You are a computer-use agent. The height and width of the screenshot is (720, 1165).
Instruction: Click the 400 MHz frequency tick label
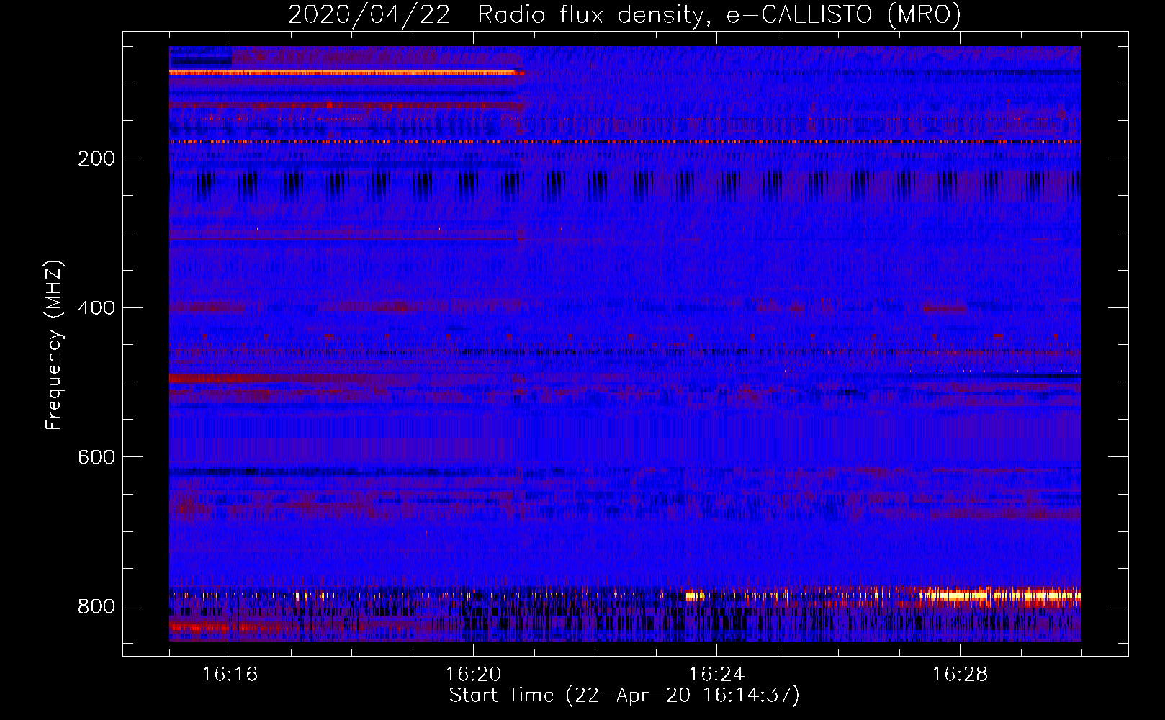(96, 307)
